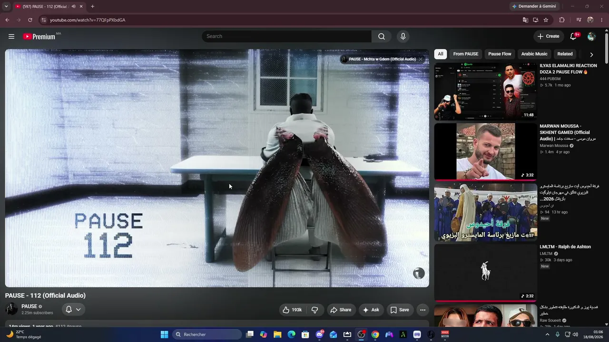Open Windows Start menu
This screenshot has width=609, height=342.
click(164, 334)
